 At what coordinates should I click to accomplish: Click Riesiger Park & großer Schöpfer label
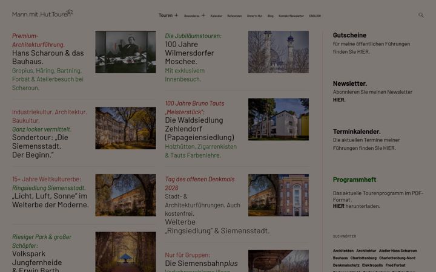[x=42, y=241]
